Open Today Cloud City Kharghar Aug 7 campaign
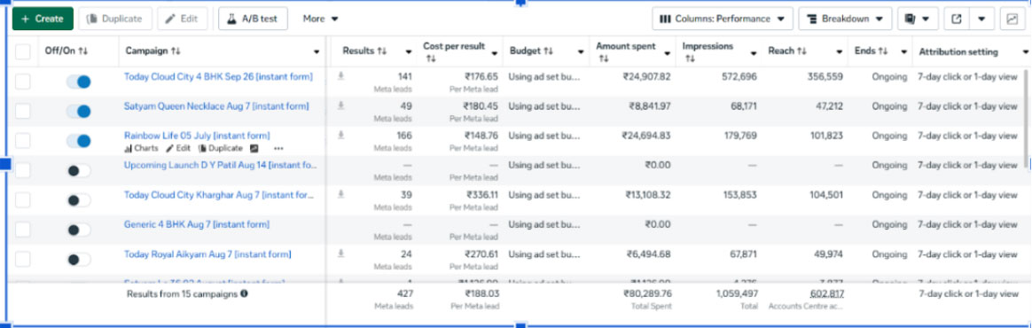Image resolution: width=1032 pixels, height=328 pixels. tap(219, 194)
